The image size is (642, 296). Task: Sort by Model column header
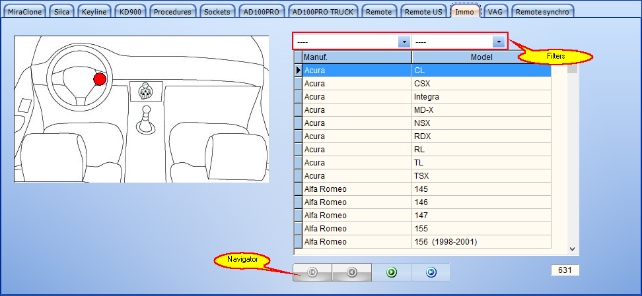click(x=482, y=57)
